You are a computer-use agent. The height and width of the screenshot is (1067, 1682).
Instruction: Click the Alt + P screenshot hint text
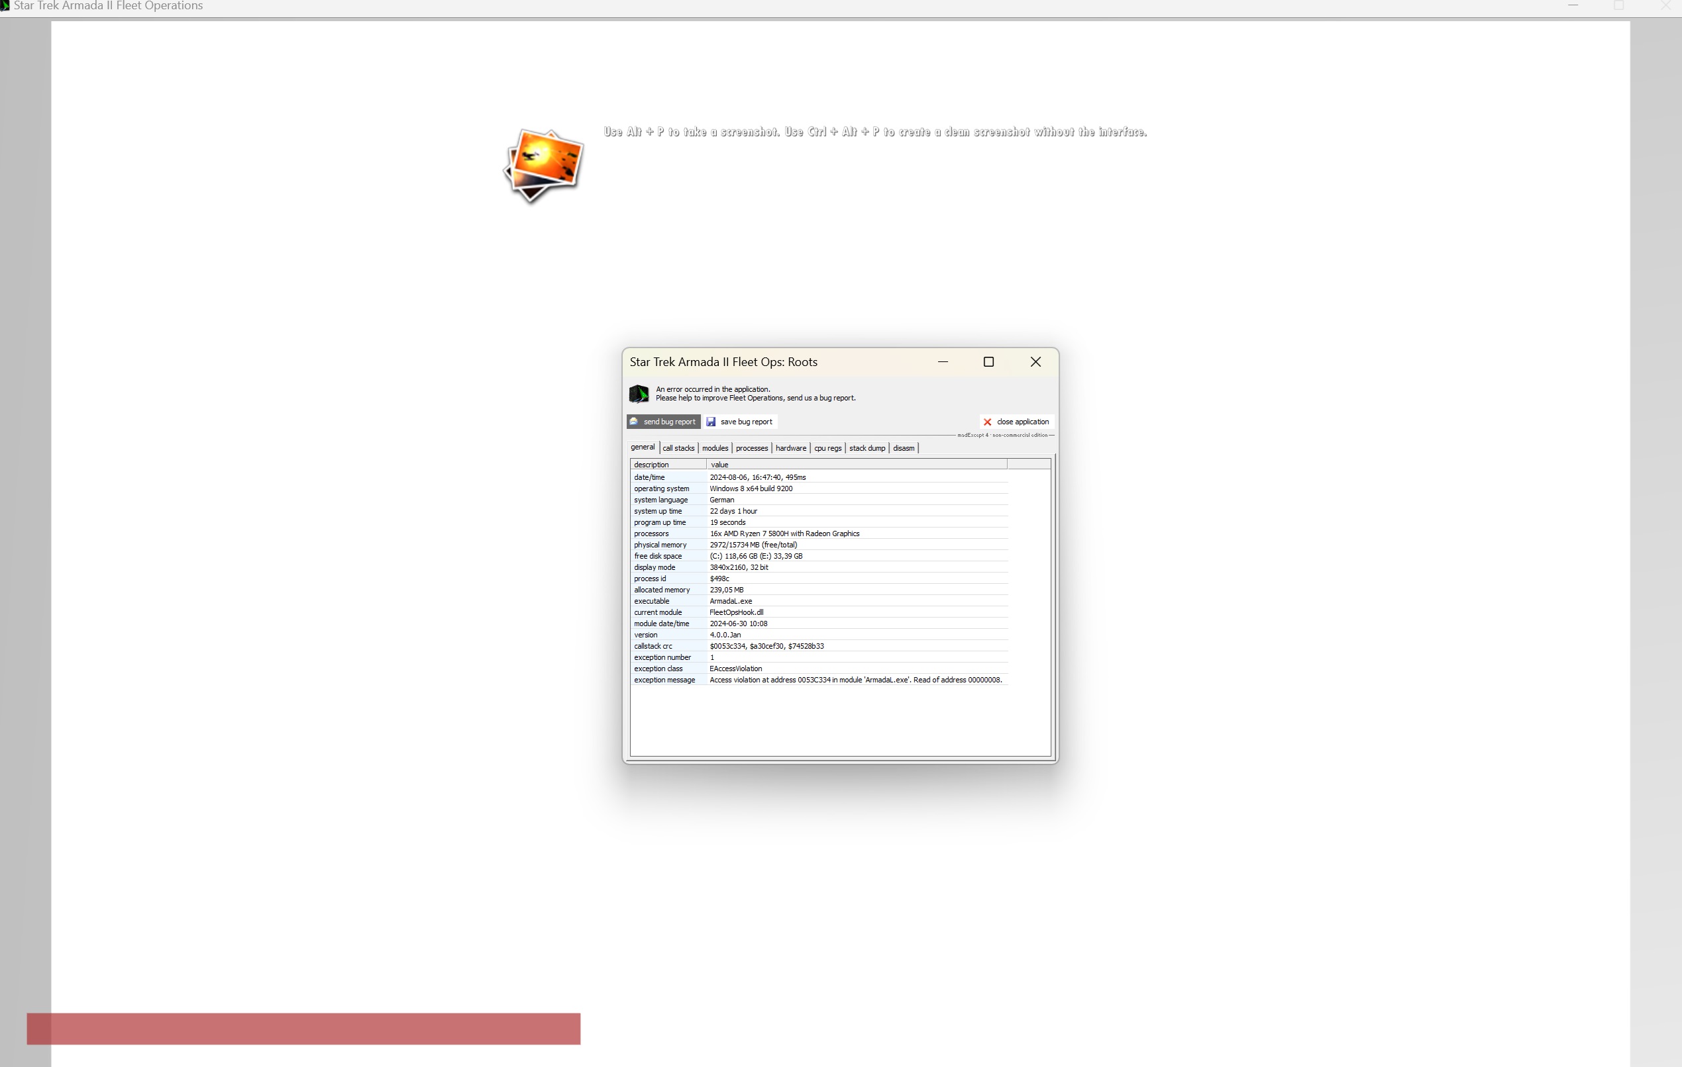click(875, 132)
